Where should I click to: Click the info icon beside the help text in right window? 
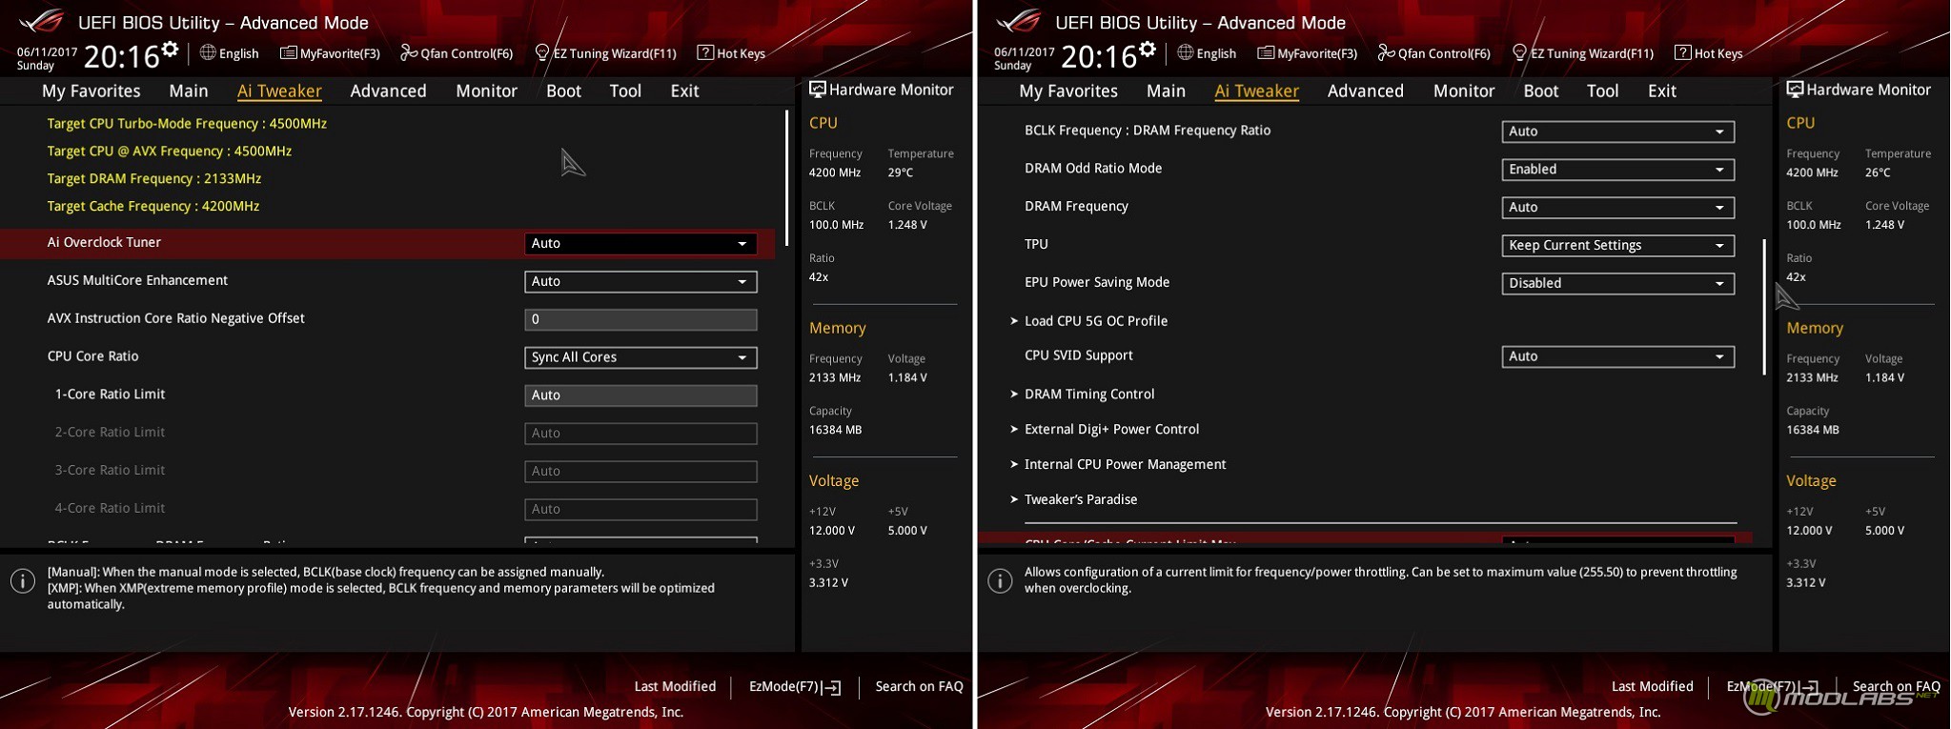click(1000, 580)
